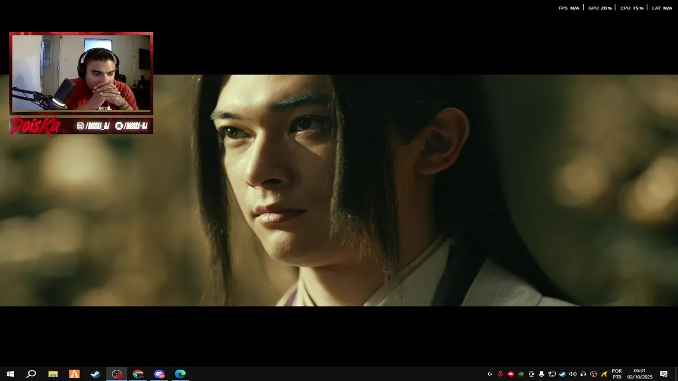Open Google Chrome from the taskbar
This screenshot has height=381, width=678.
coord(138,374)
